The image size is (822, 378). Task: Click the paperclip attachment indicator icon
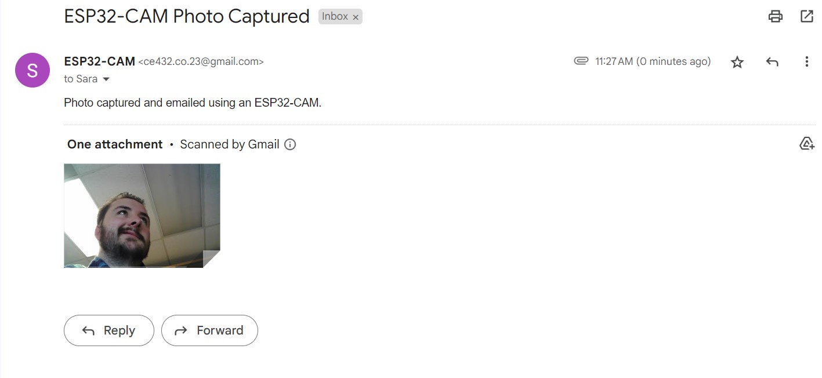[x=581, y=61]
